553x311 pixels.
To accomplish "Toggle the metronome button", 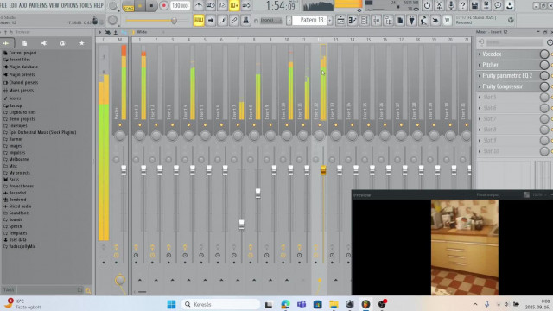I will pos(199,5).
